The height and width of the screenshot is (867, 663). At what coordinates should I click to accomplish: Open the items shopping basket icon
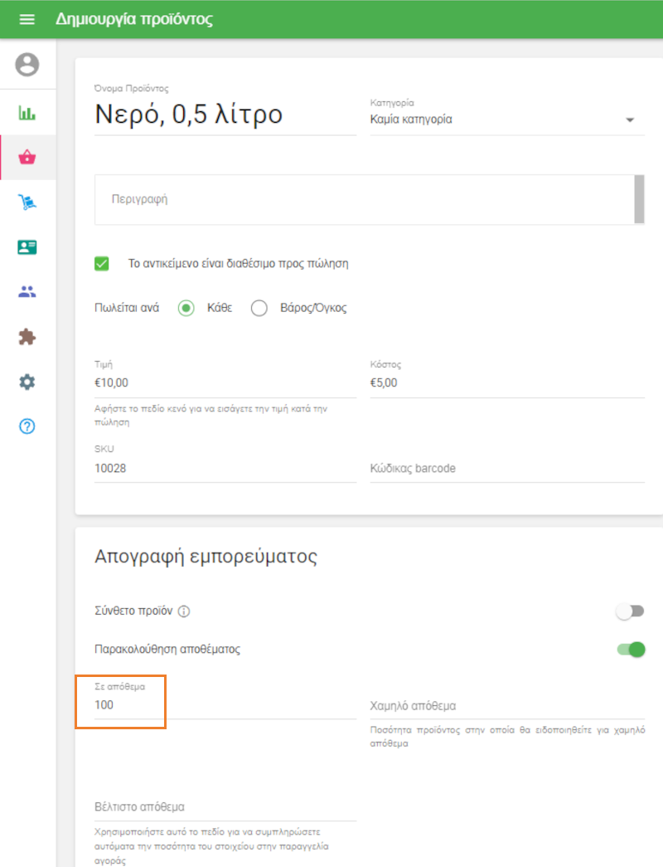click(27, 158)
